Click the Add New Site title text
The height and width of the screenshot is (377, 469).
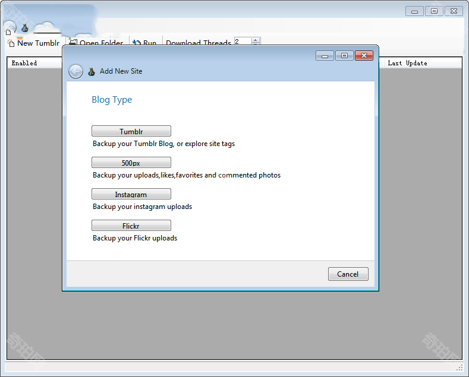tap(121, 71)
